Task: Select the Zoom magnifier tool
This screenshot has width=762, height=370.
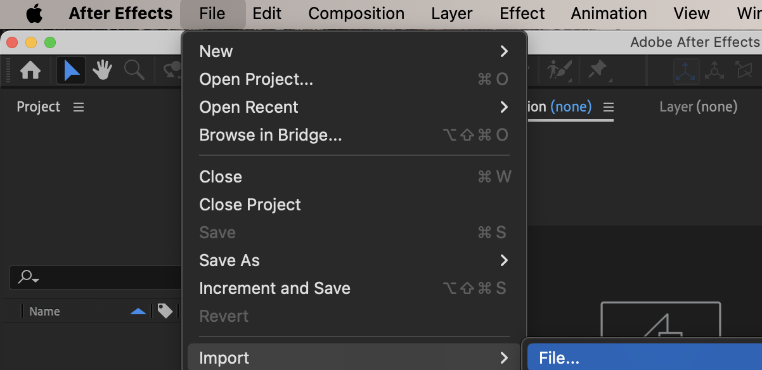Action: pos(134,70)
